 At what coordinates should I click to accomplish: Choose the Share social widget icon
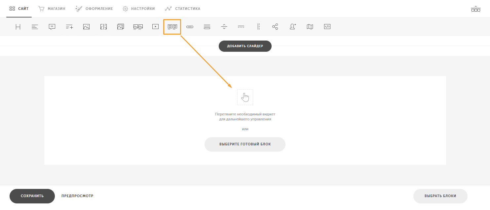(x=275, y=27)
